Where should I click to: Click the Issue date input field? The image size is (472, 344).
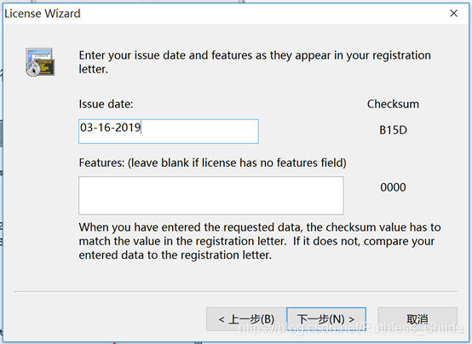point(169,131)
